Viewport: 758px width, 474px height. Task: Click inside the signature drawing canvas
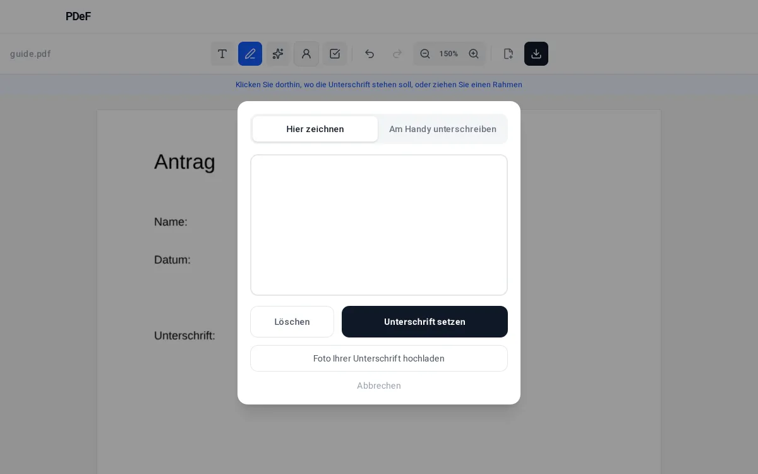click(379, 225)
